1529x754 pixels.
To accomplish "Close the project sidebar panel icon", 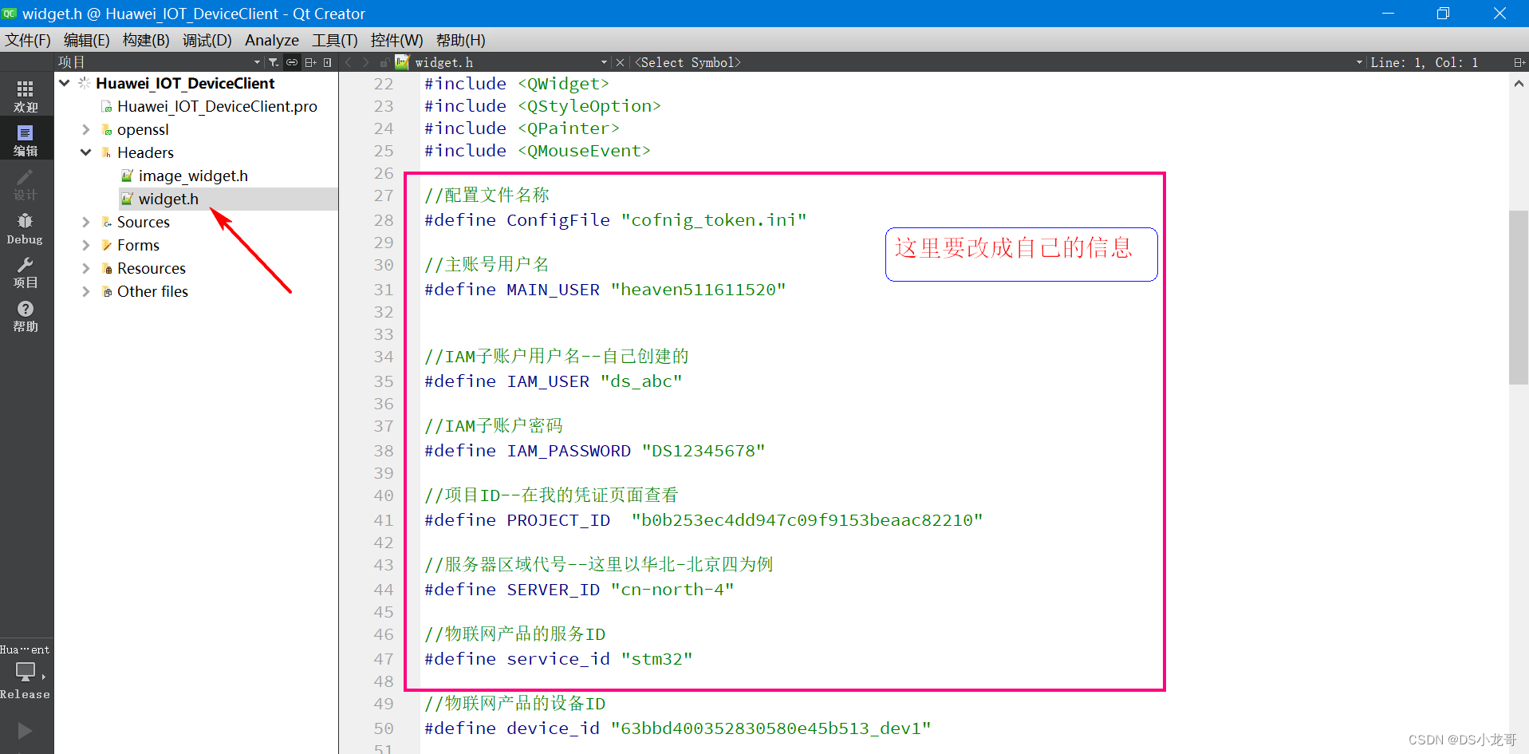I will 328,62.
